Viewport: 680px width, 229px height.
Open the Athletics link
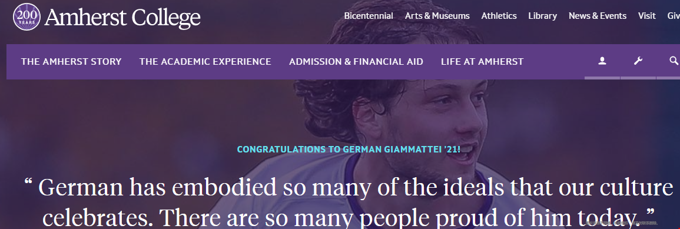point(499,16)
